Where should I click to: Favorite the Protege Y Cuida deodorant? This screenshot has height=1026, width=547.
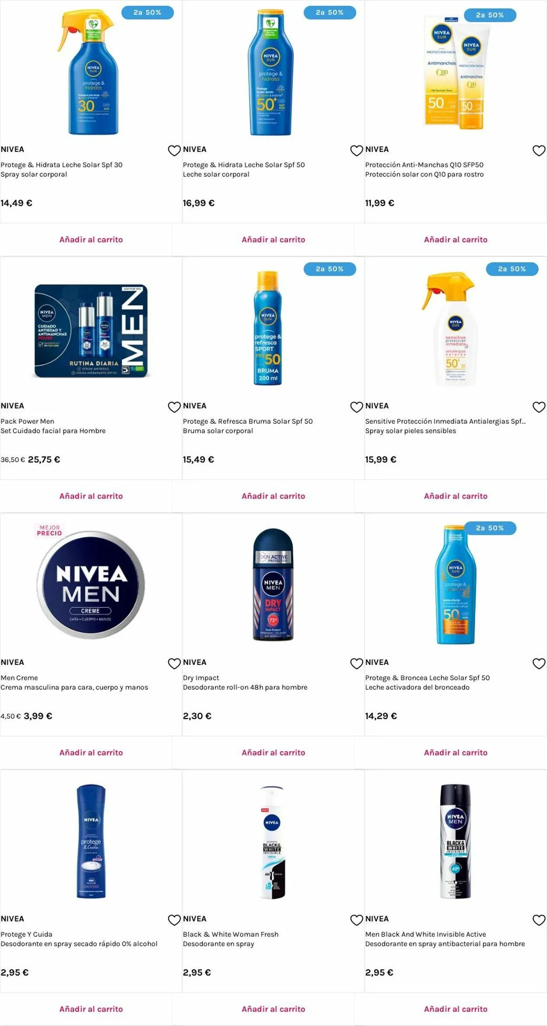coord(174,920)
